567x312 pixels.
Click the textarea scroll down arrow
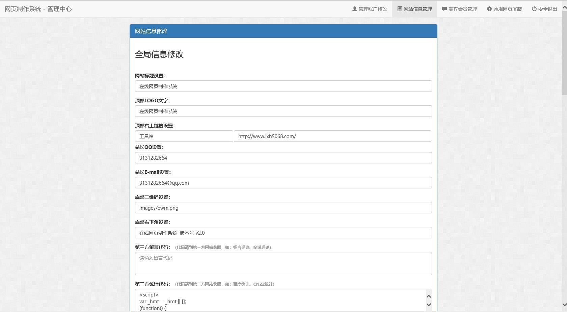(x=429, y=305)
